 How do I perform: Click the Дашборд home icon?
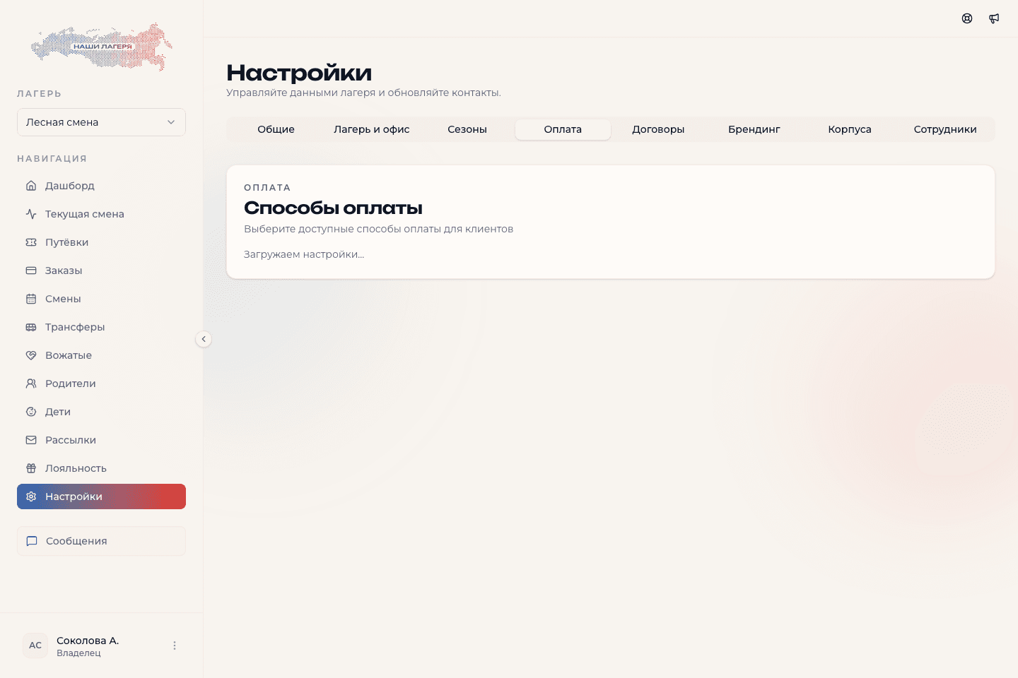(x=31, y=186)
